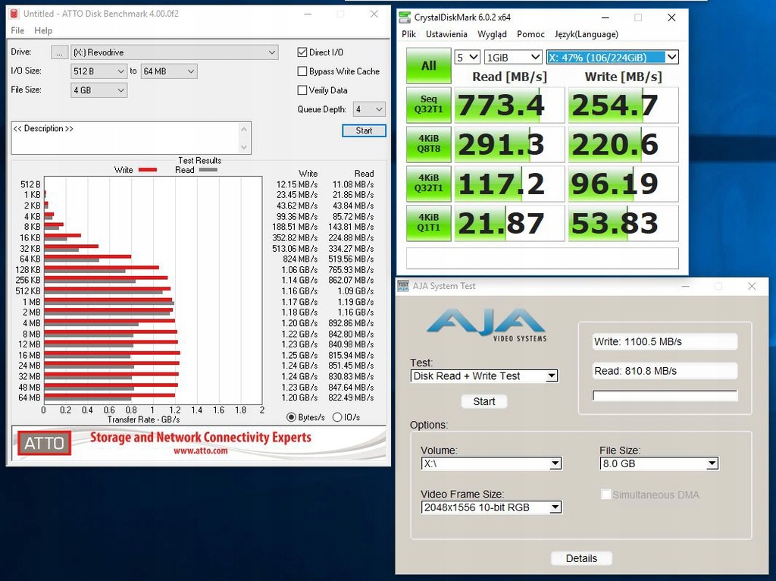Open the AJA File Size dropdown (8.0 GB)

[x=659, y=463]
